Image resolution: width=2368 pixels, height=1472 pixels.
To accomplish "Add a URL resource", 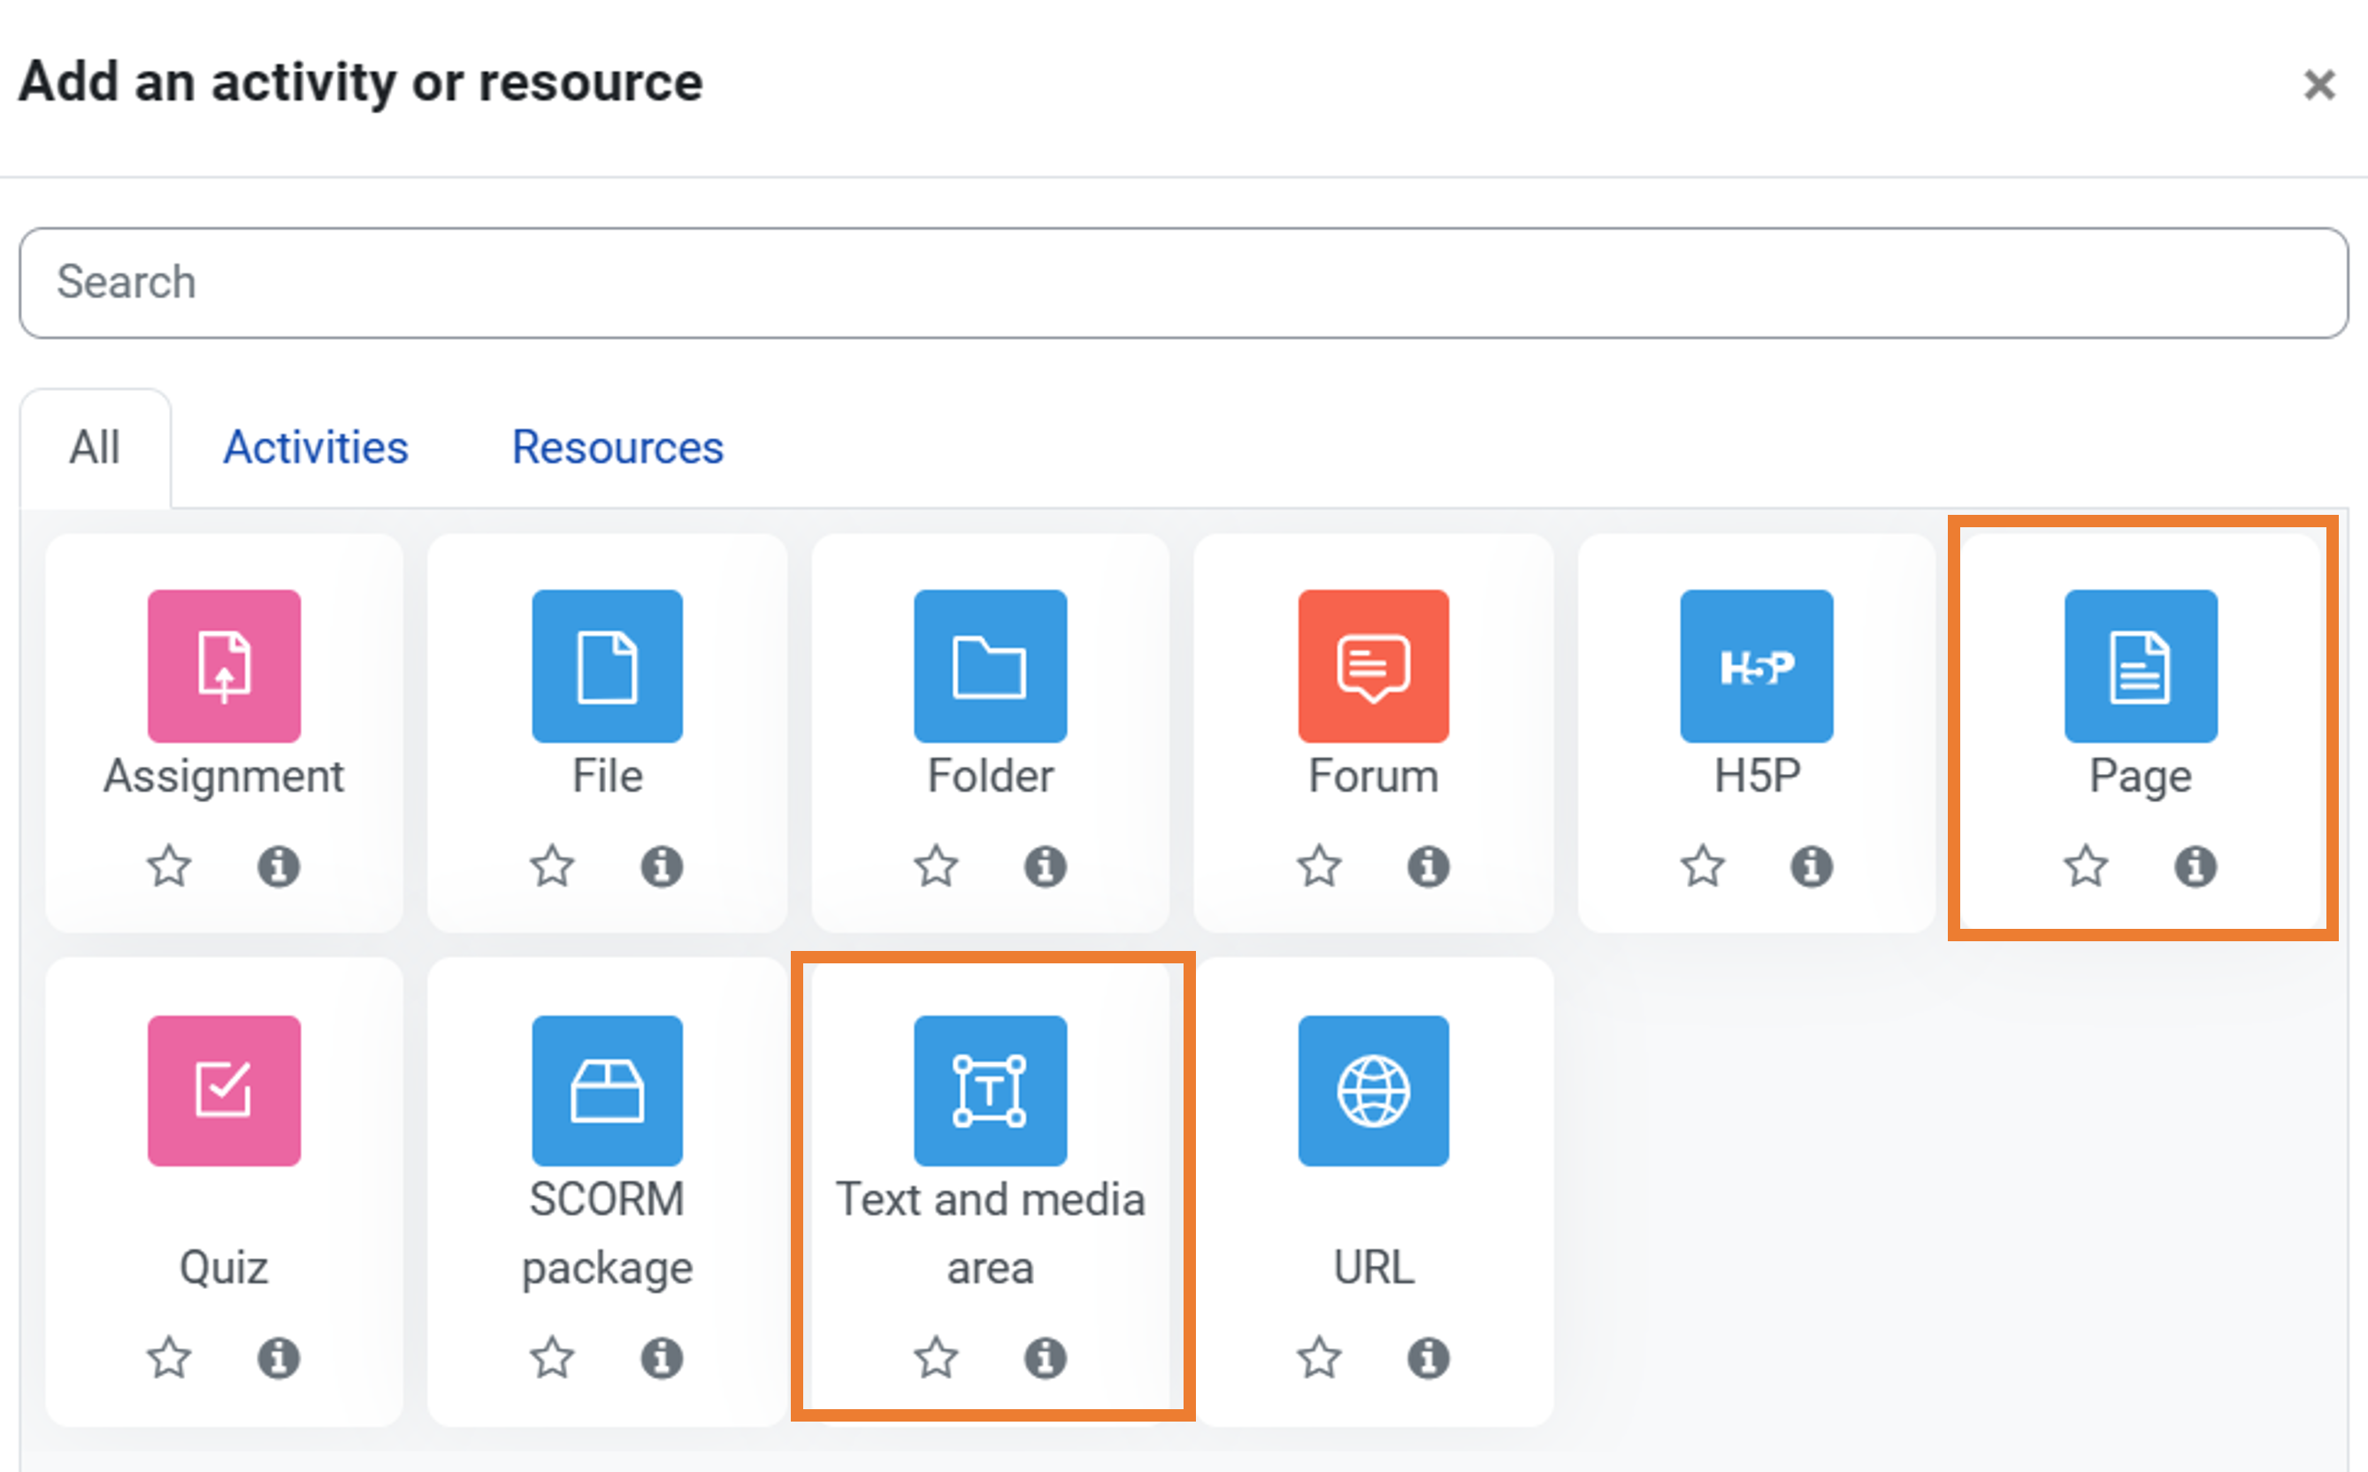I will [x=1374, y=1091].
